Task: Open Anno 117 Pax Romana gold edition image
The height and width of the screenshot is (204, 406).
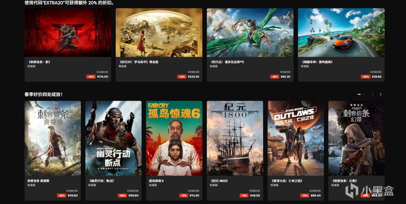Action: coord(159,33)
